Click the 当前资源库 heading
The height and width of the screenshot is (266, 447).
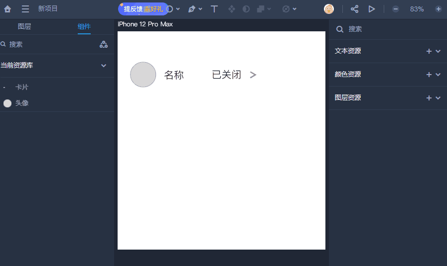coord(17,65)
